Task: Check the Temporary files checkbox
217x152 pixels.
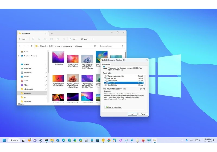Action: pyautogui.click(x=105, y=81)
